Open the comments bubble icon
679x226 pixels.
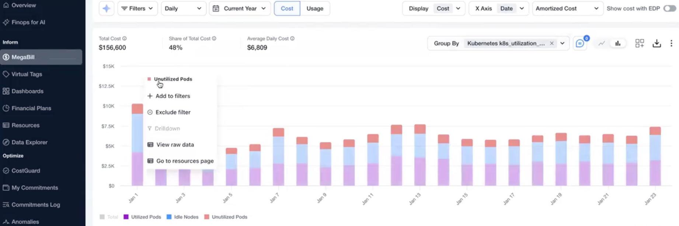(579, 44)
